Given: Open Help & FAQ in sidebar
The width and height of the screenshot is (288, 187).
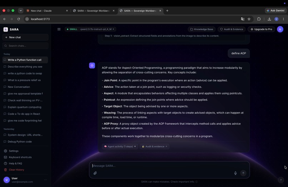Looking at the screenshot, I should pos(13,163).
